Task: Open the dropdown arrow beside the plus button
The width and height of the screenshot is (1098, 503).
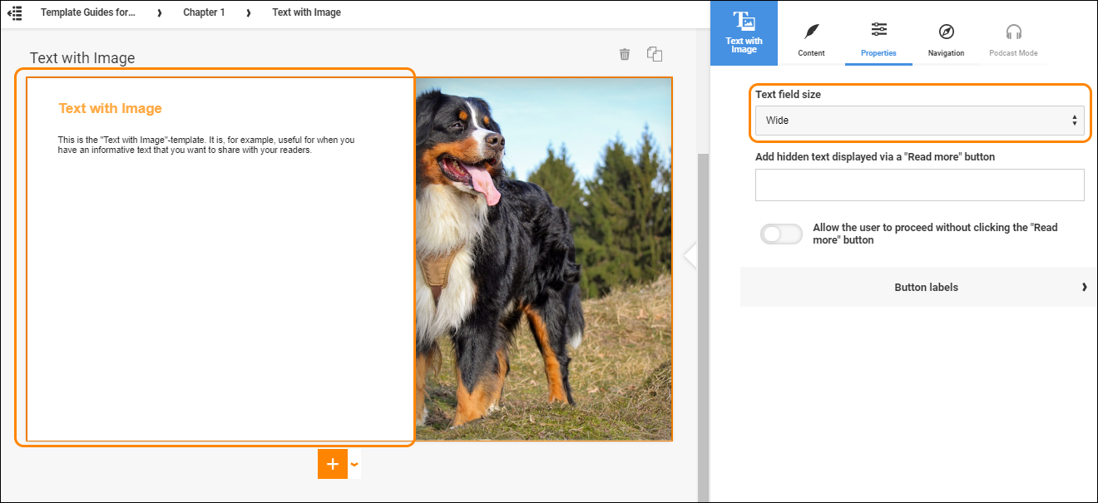Action: (x=354, y=464)
